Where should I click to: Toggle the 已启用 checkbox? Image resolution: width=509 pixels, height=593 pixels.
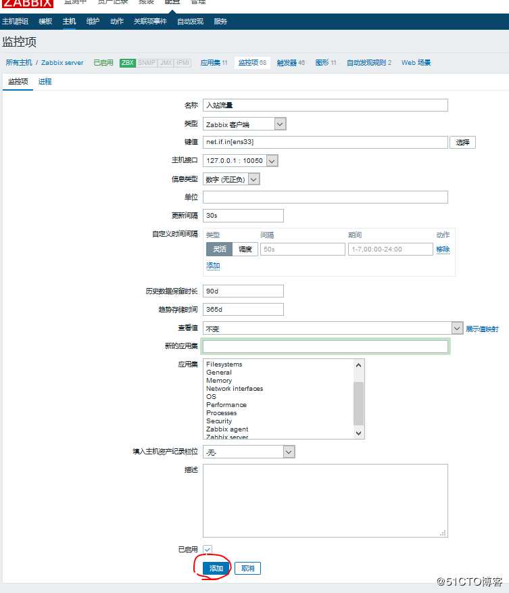click(x=208, y=549)
